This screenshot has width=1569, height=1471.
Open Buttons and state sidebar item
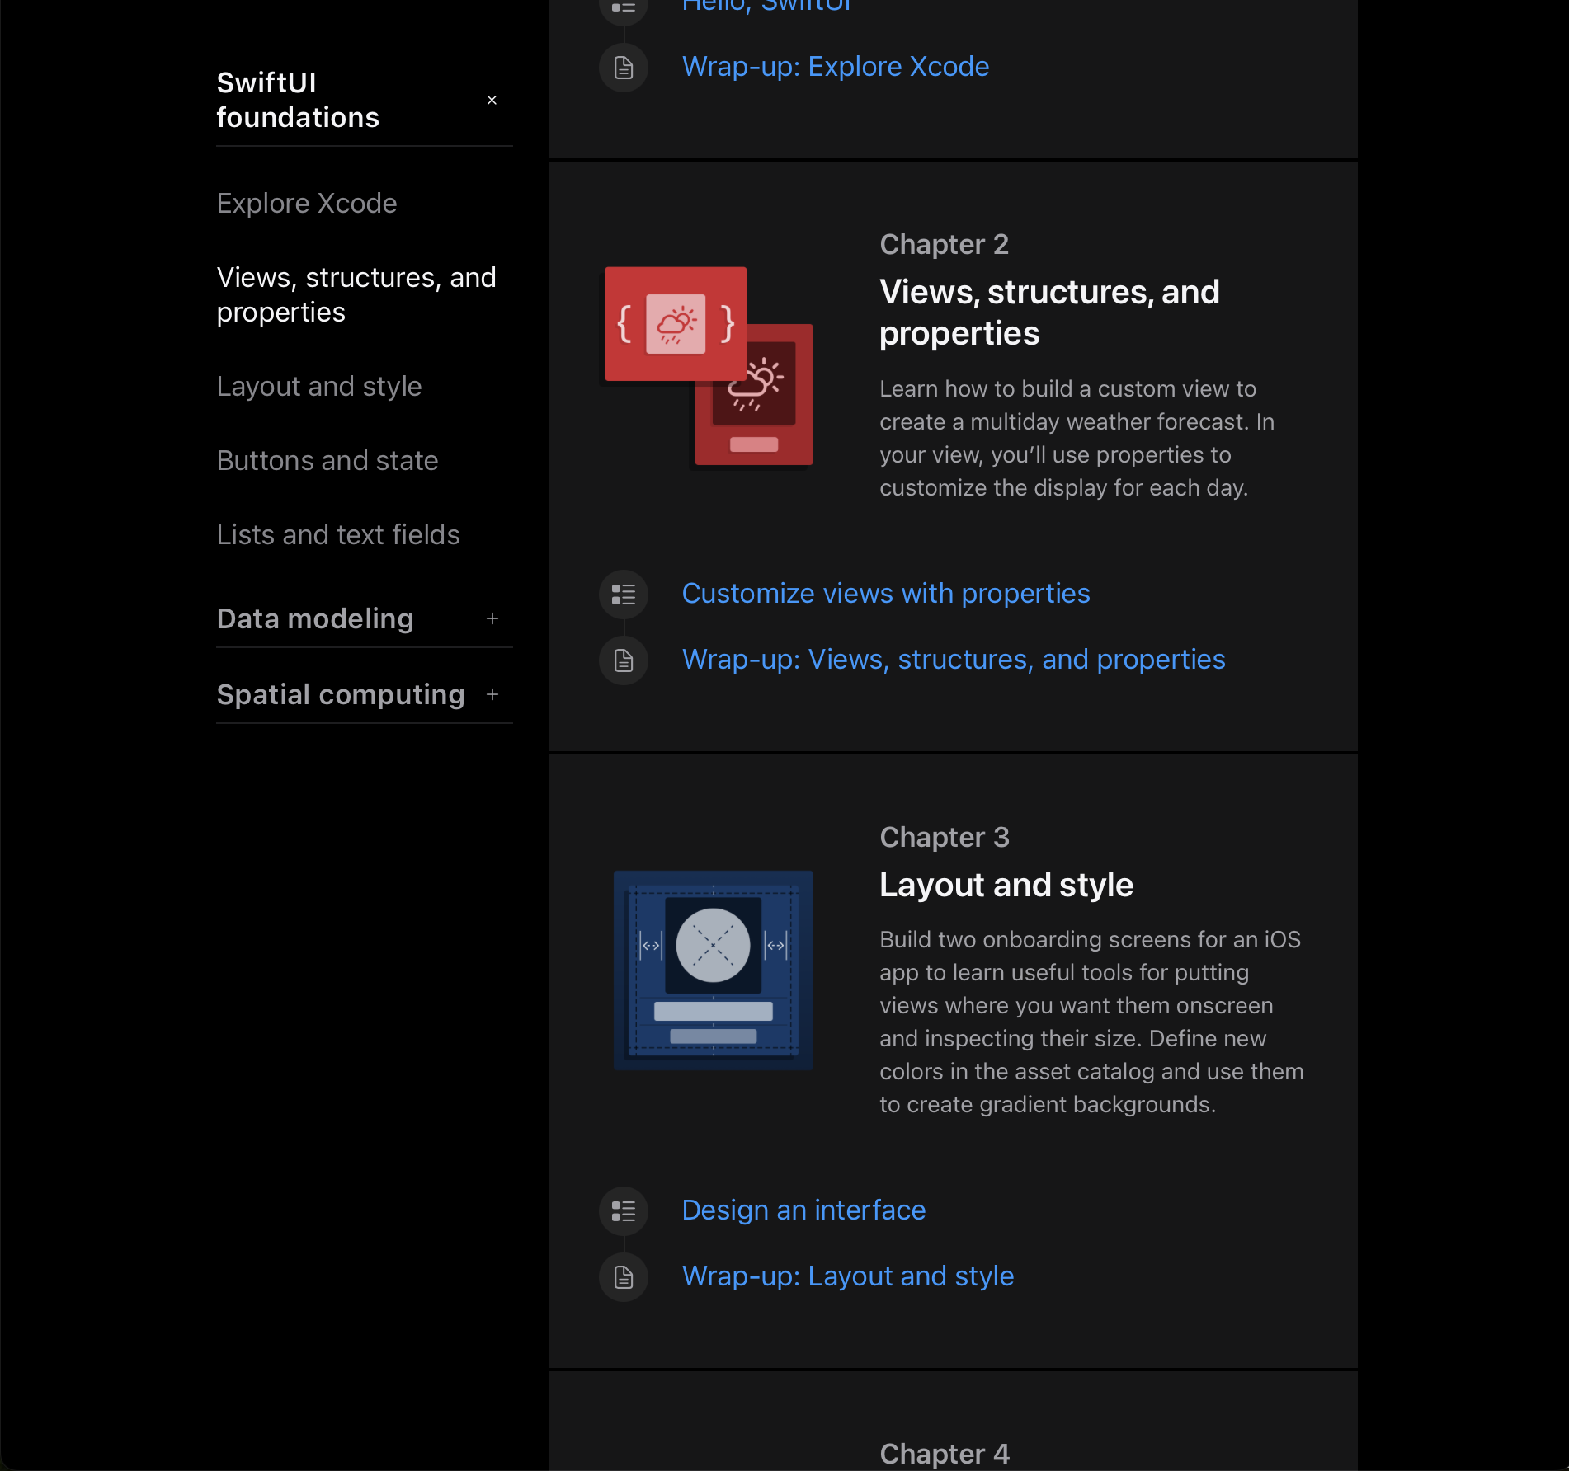(327, 460)
